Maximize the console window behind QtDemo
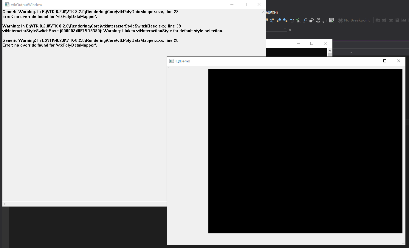 pos(312,44)
